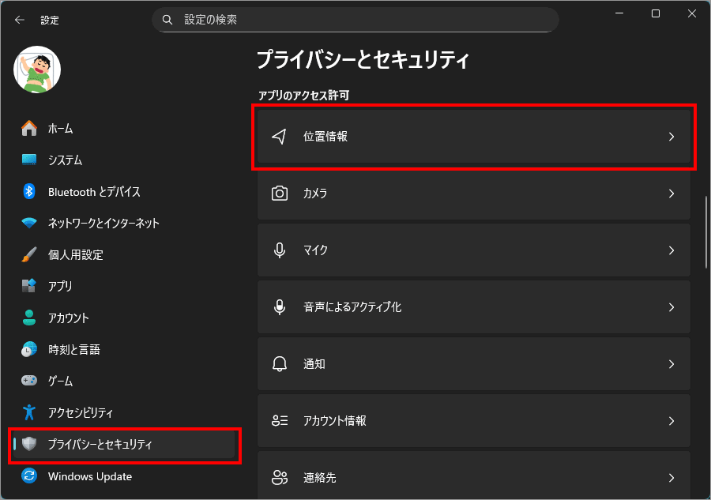This screenshot has height=500, width=711.
Task: Click the bell icon next to 通知
Action: (279, 364)
